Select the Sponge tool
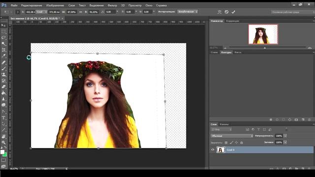 tap(3, 105)
